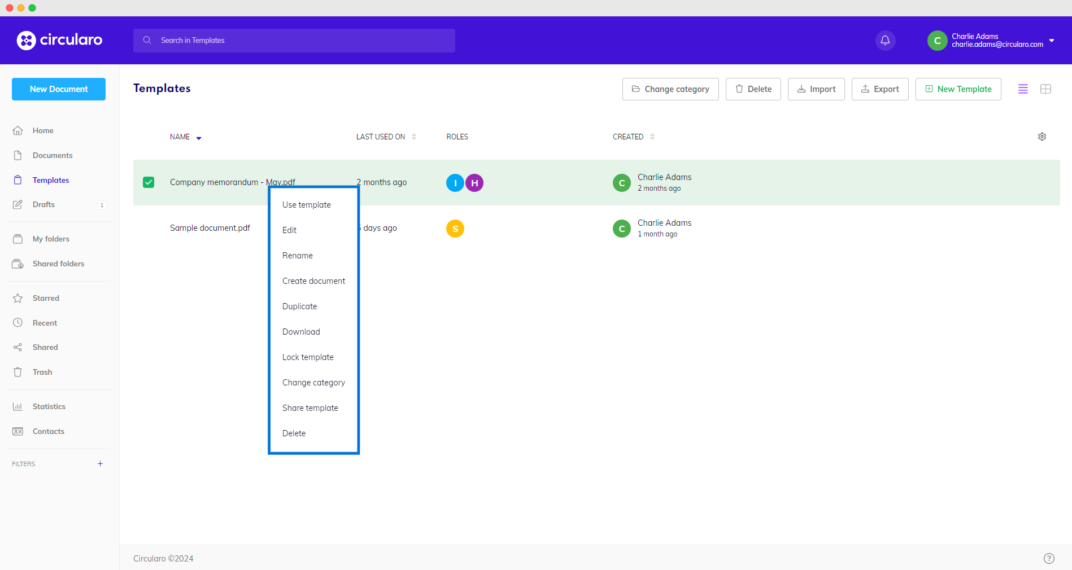1072x570 pixels.
Task: Change NAME column sort direction
Action: click(198, 137)
